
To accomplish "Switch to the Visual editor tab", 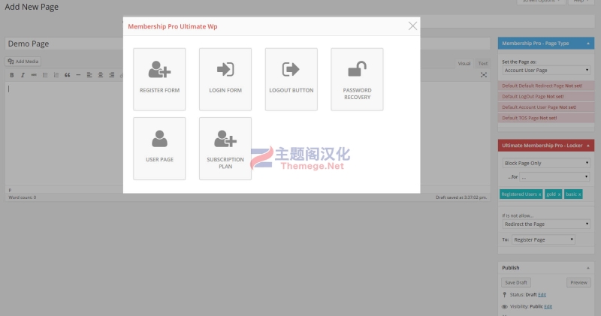I will point(464,64).
